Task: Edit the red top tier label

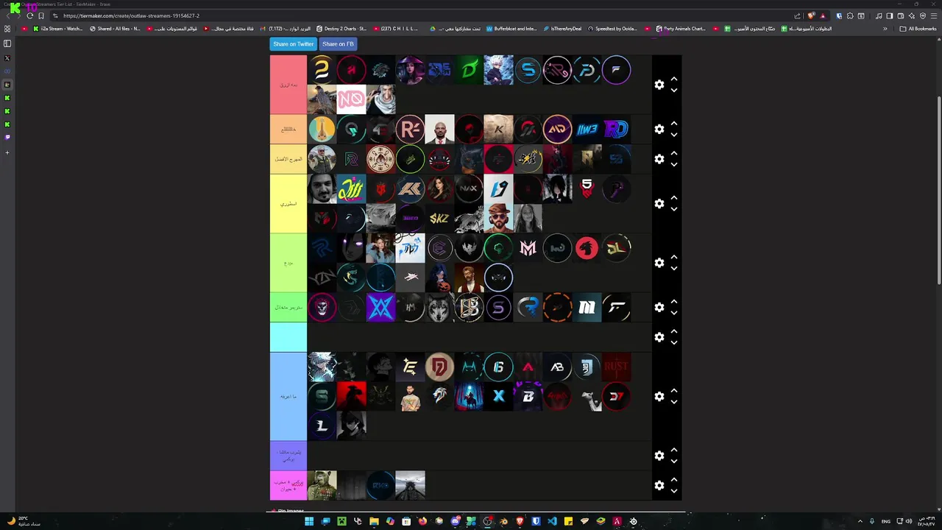Action: [288, 85]
